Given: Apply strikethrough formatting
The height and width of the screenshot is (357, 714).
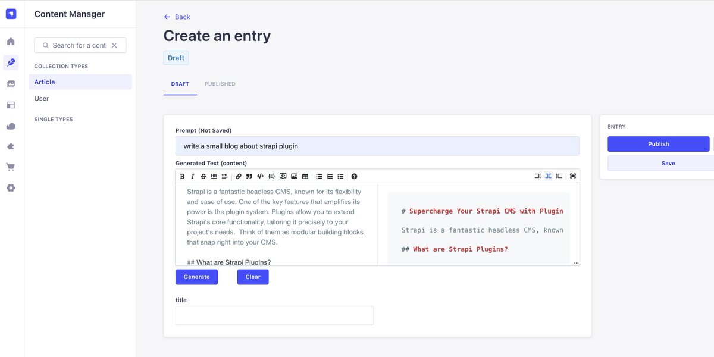Looking at the screenshot, I should pos(203,176).
